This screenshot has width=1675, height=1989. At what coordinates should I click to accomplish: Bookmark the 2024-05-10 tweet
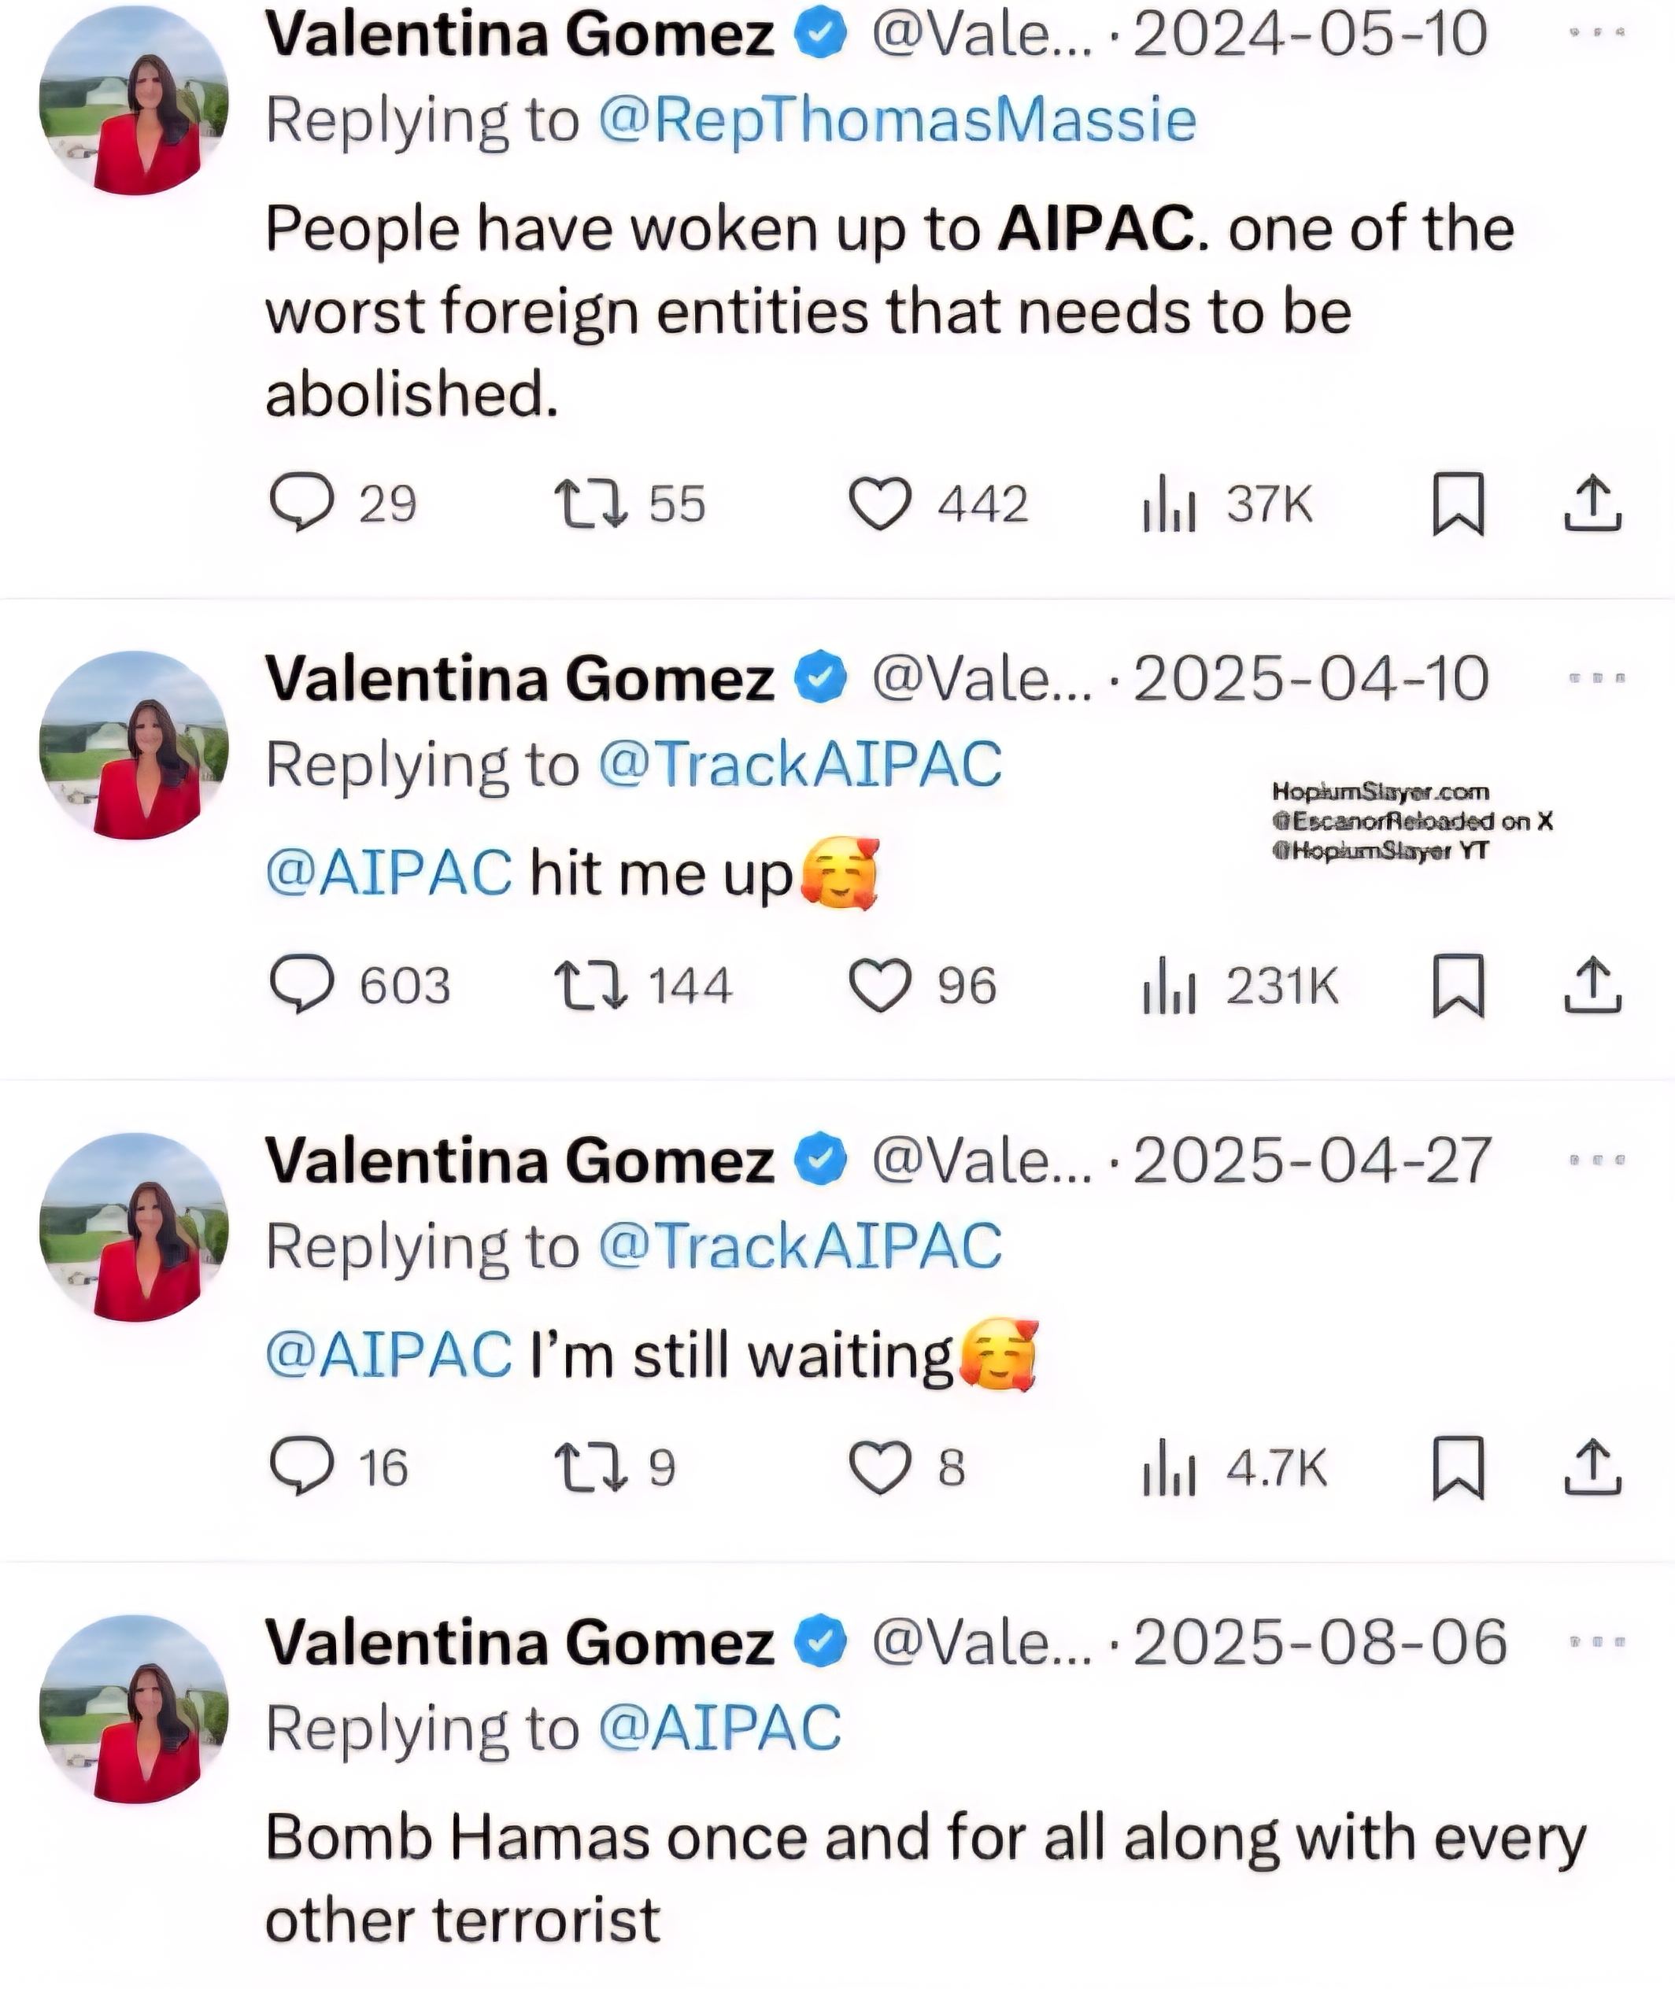point(1458,503)
